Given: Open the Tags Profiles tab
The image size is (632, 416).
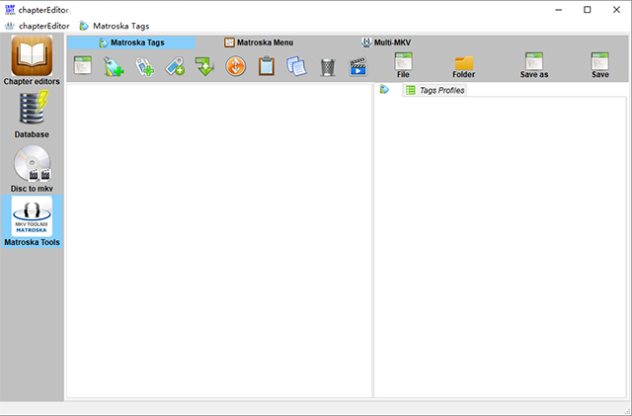Looking at the screenshot, I should [434, 90].
